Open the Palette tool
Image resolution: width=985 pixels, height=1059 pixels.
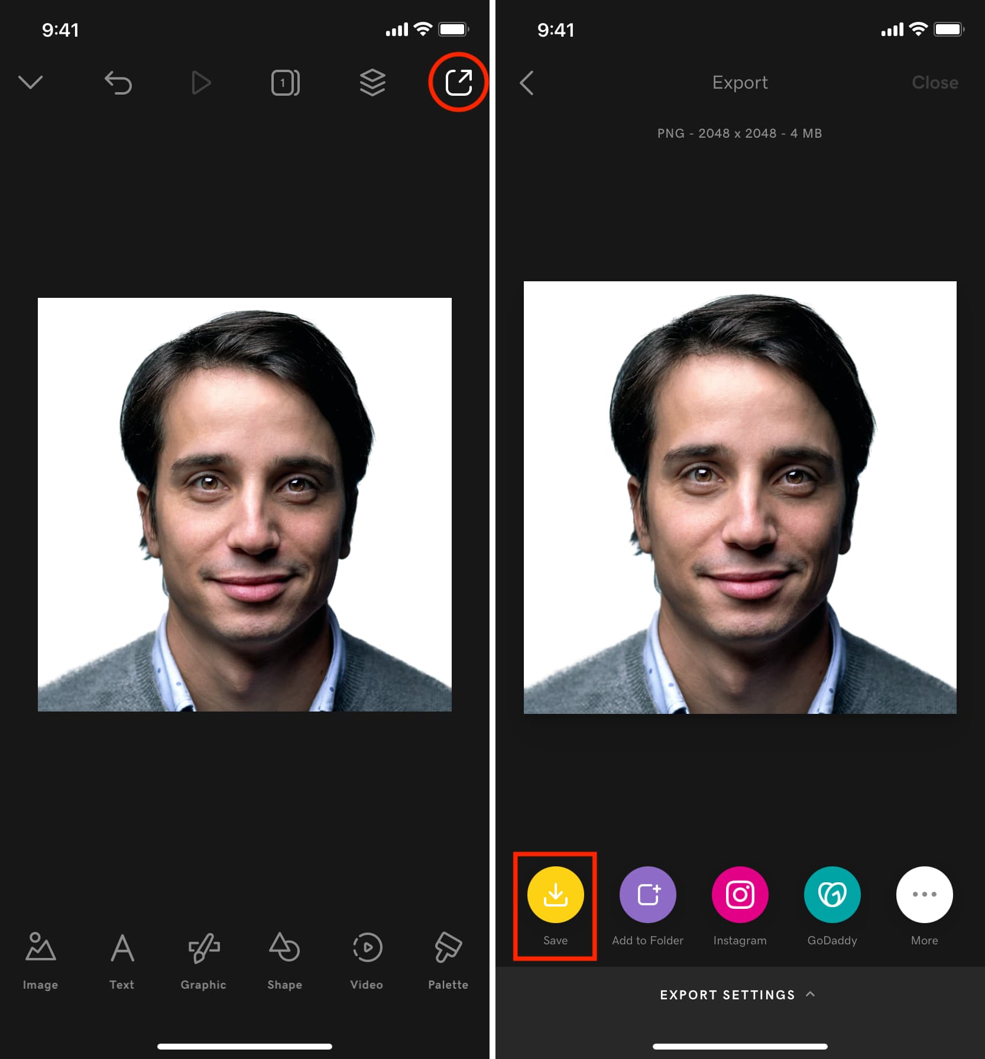pyautogui.click(x=448, y=961)
